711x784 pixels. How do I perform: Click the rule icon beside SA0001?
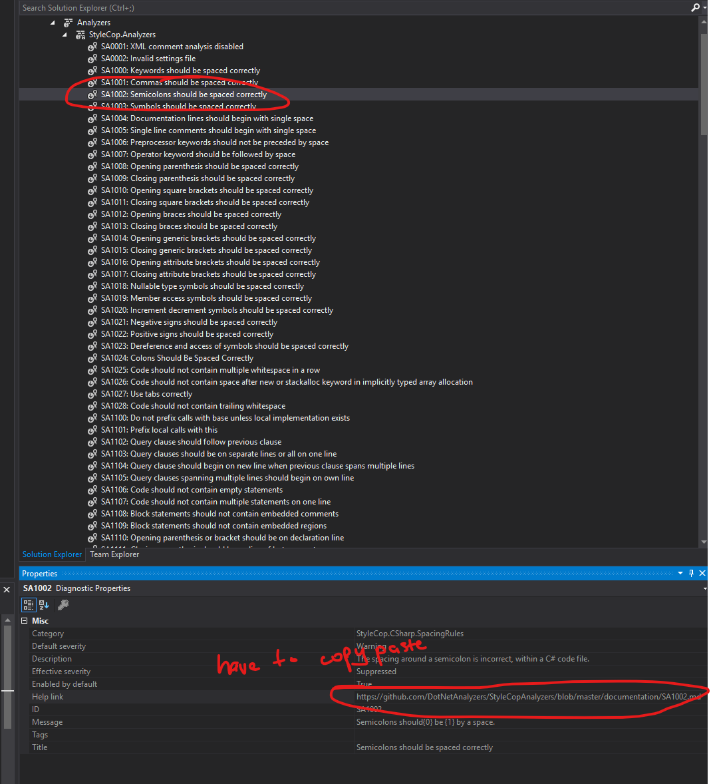(92, 47)
